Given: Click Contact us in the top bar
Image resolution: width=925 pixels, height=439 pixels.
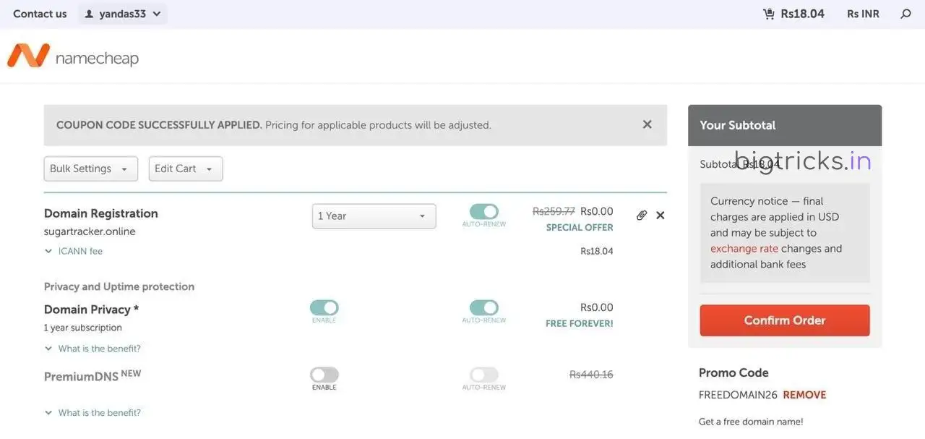Looking at the screenshot, I should pyautogui.click(x=39, y=13).
